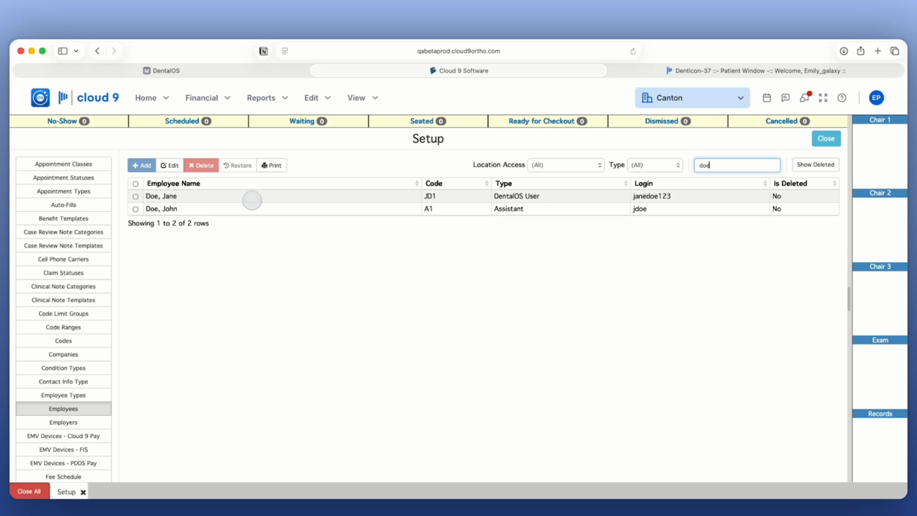This screenshot has width=917, height=516.
Task: Switch to the Denticon-37 Patient Window tab
Action: click(x=755, y=71)
